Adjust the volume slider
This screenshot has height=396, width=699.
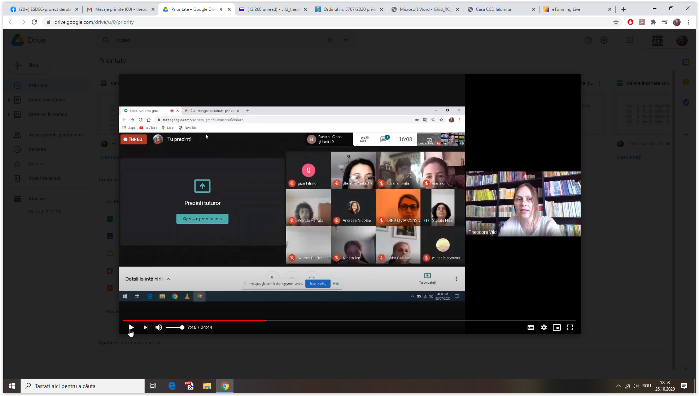point(175,327)
